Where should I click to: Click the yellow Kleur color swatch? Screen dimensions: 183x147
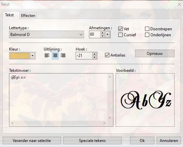(x=20, y=56)
